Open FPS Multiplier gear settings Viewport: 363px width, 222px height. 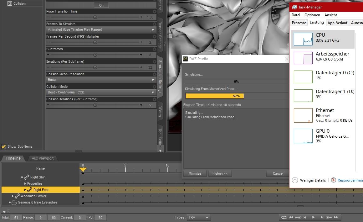click(x=154, y=36)
